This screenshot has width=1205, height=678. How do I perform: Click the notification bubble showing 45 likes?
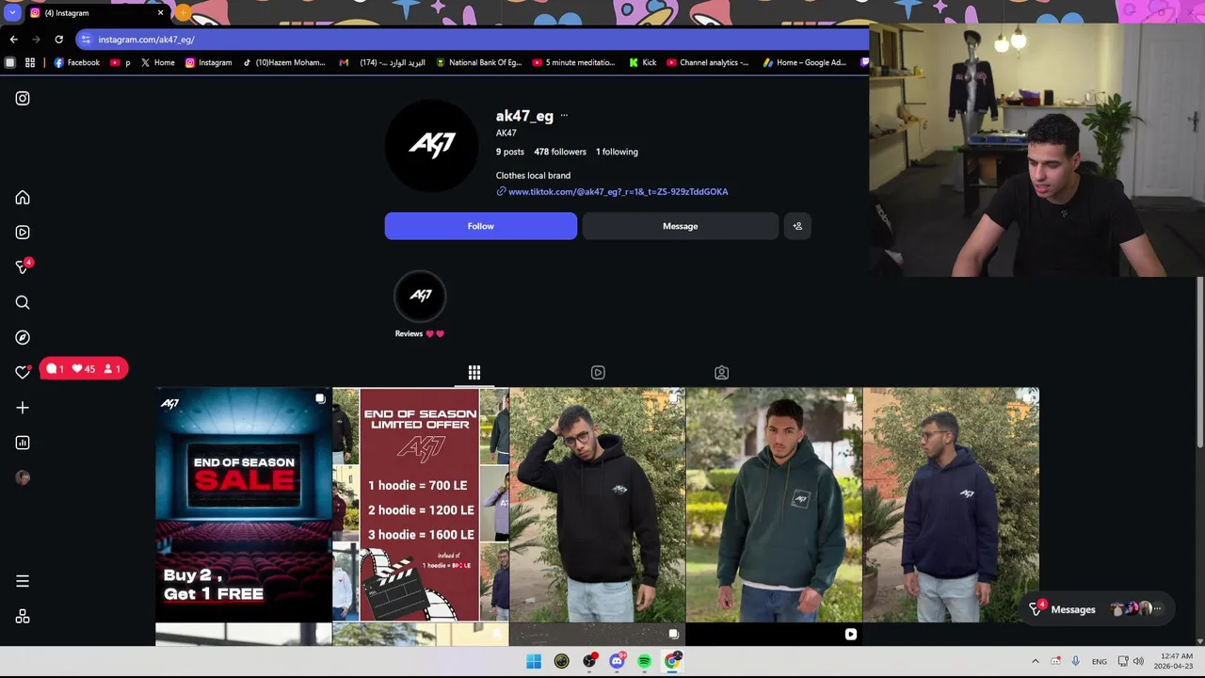point(85,369)
